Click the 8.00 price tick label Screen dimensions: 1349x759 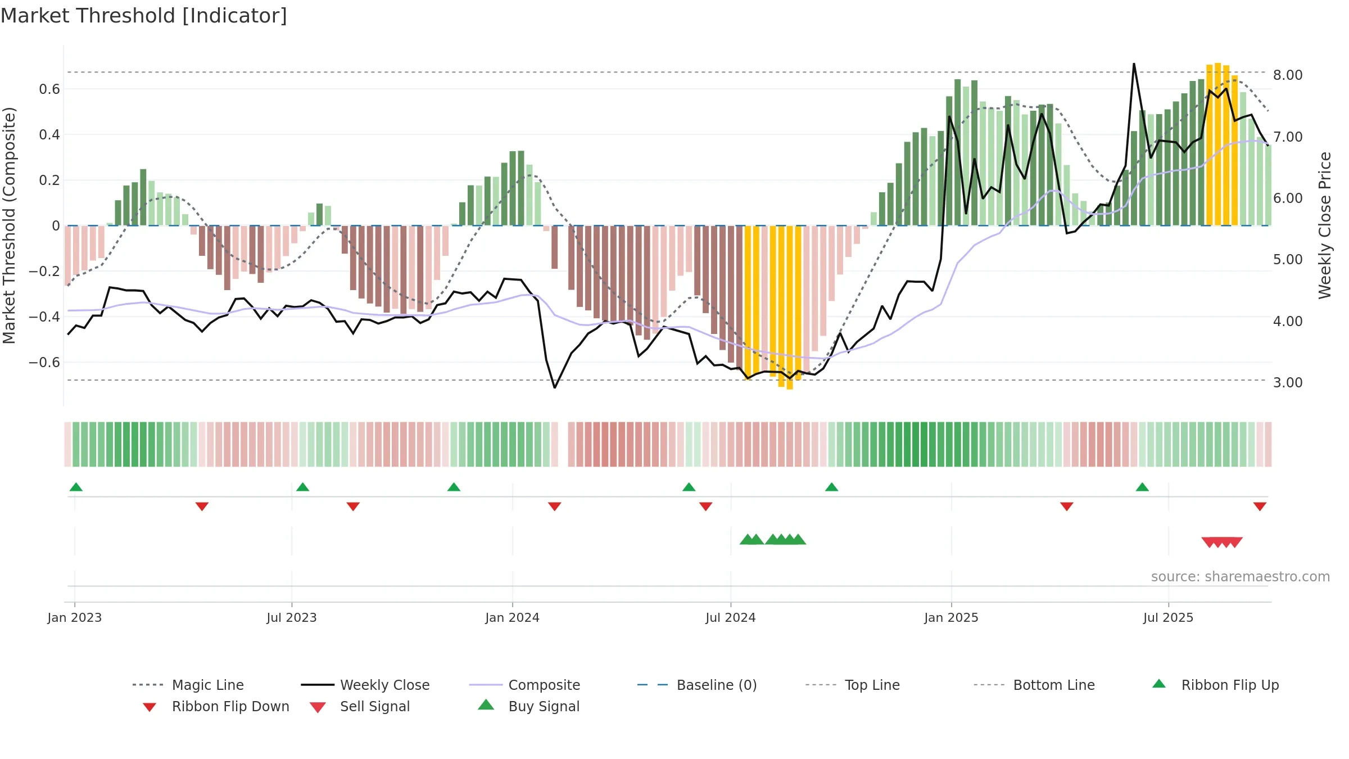(1288, 75)
